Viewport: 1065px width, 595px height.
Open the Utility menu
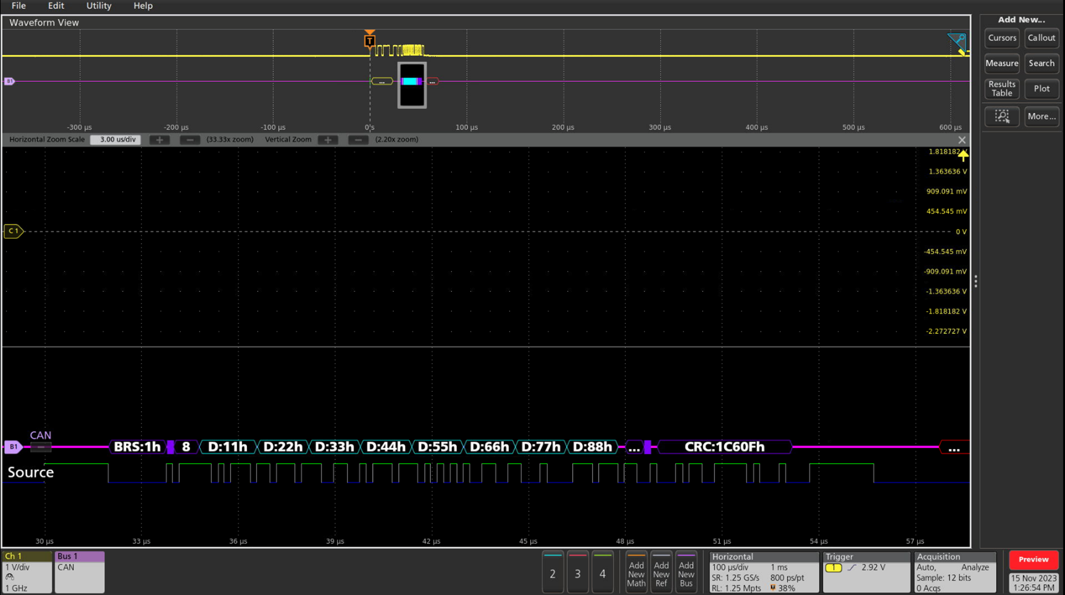click(x=99, y=6)
